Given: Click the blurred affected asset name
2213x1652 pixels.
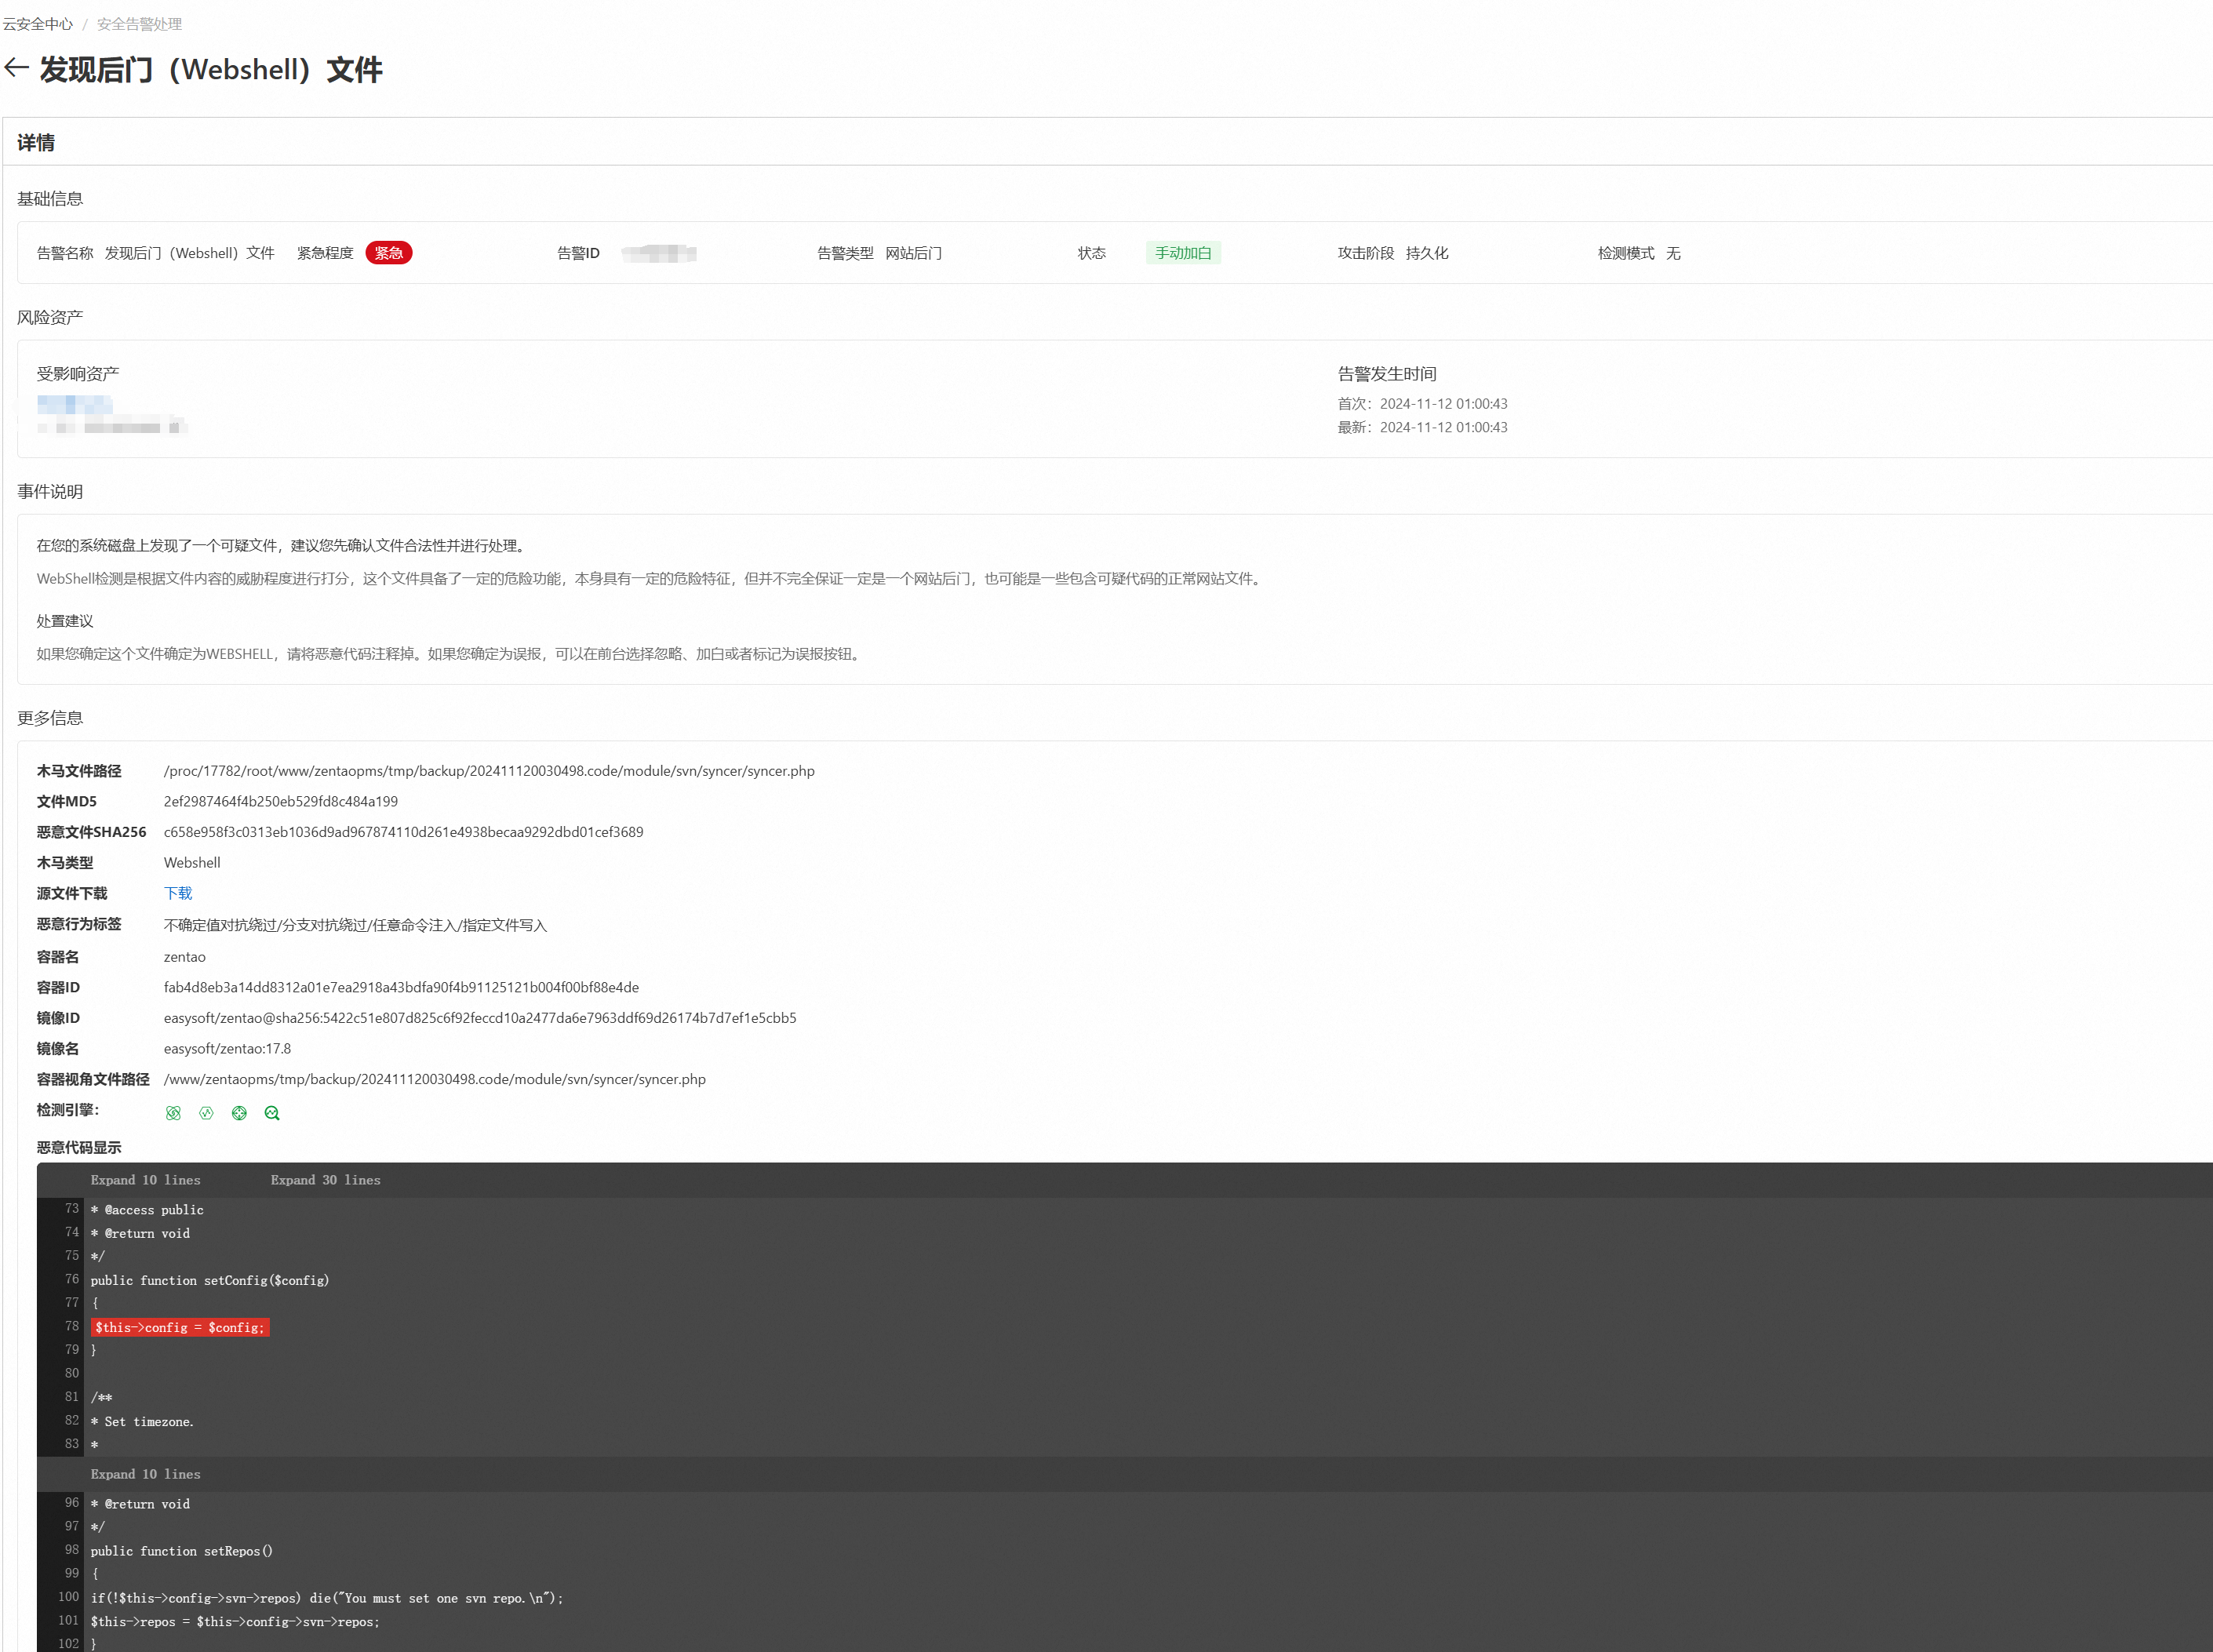Looking at the screenshot, I should [x=75, y=404].
